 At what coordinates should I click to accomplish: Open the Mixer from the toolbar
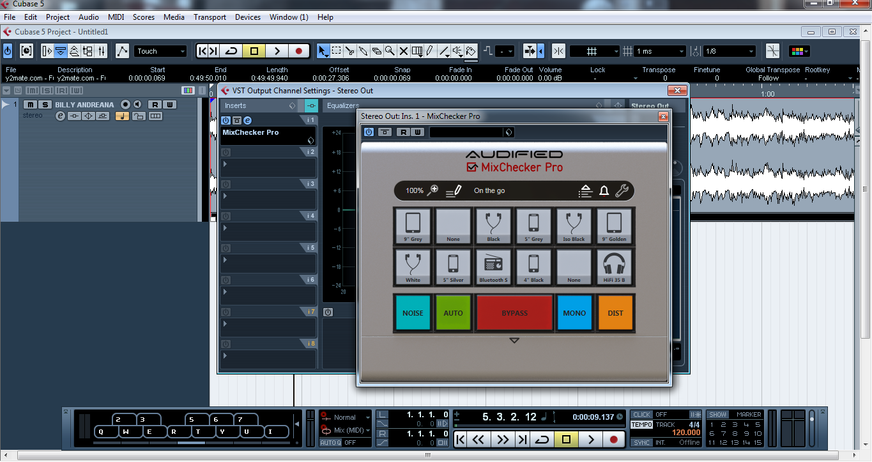(x=101, y=51)
